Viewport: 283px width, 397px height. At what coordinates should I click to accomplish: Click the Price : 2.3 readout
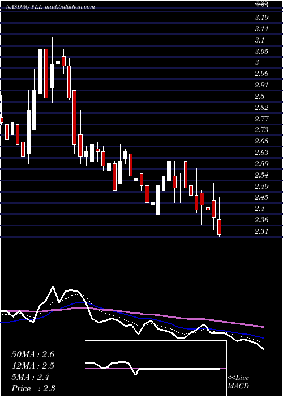point(33,388)
